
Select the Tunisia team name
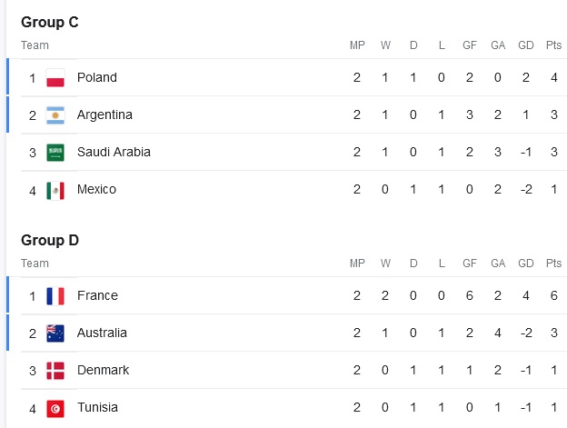point(97,408)
